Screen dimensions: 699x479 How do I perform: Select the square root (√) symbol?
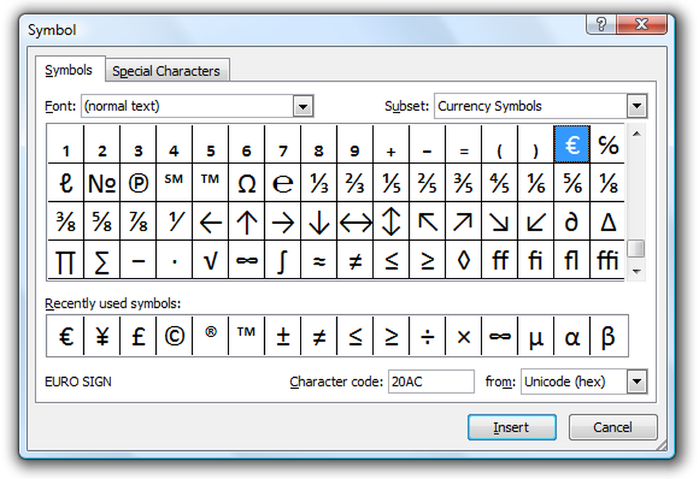point(210,260)
